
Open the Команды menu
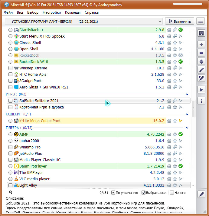[73, 12]
